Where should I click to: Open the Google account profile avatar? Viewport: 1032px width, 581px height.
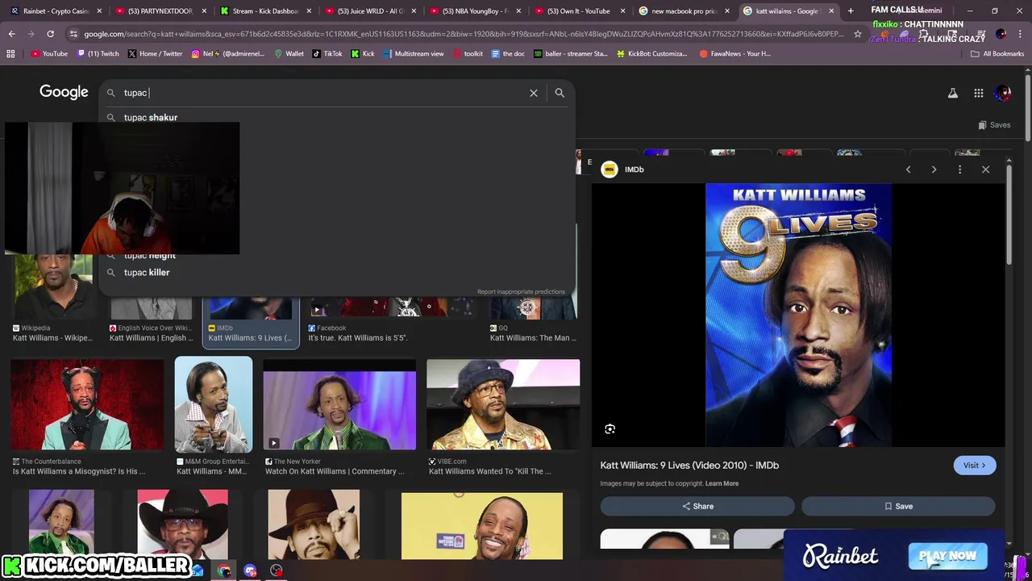click(x=1003, y=93)
